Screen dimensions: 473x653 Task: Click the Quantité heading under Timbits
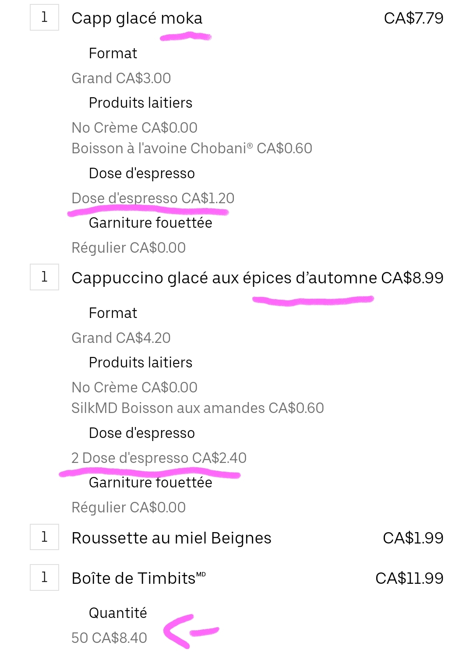point(117,613)
